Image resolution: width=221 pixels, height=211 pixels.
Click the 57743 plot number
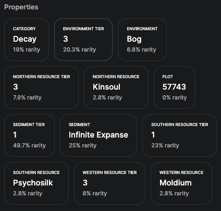[x=174, y=87]
